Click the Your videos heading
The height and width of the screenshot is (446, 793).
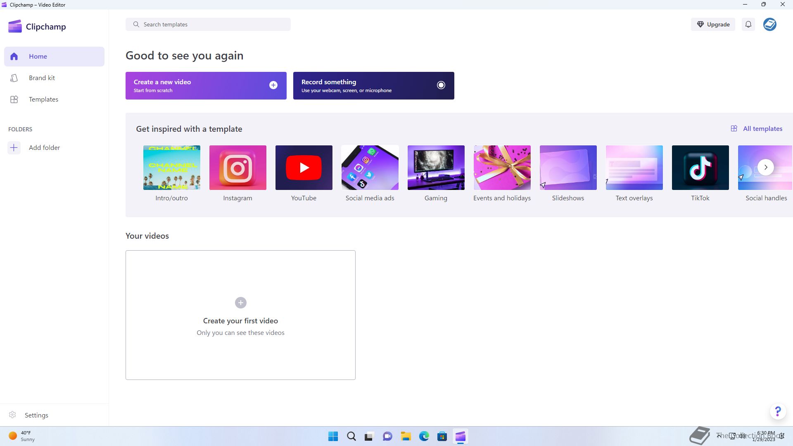coord(147,236)
